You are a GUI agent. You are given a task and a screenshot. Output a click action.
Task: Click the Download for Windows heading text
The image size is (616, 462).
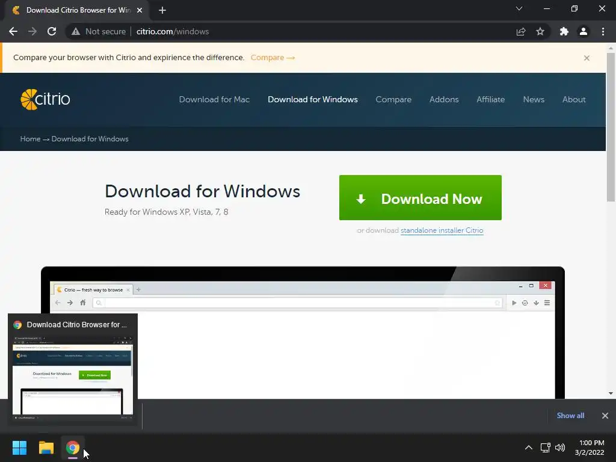[x=202, y=191]
